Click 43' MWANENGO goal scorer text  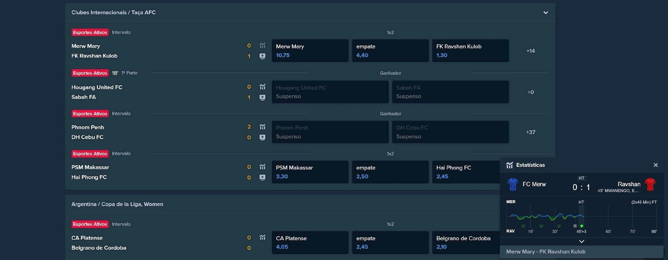pos(618,191)
